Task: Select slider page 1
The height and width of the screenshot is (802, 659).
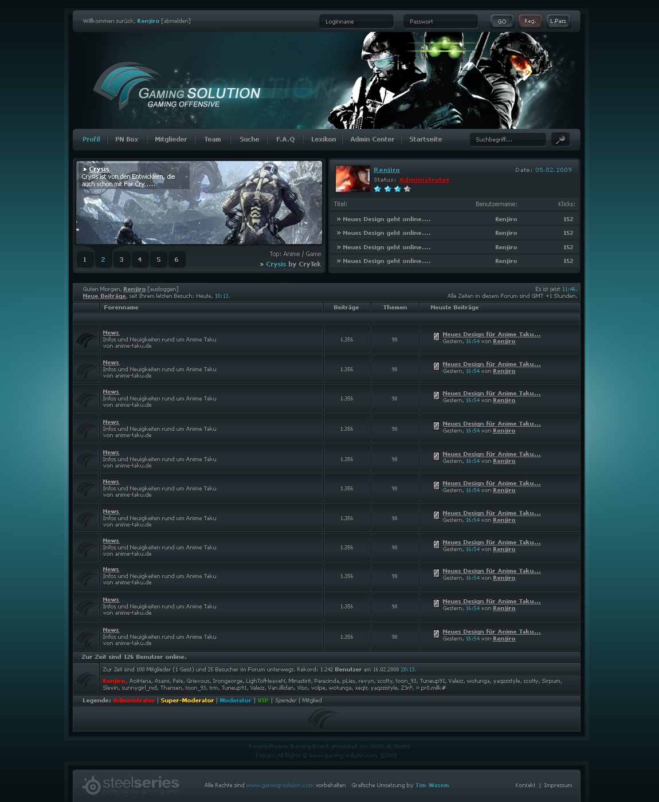Action: [x=85, y=260]
